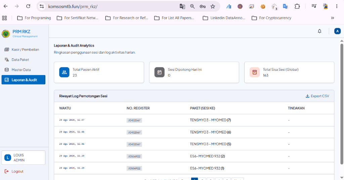The height and width of the screenshot is (180, 344).
Task: Open the Extensions puzzle menu
Action: coord(297,7)
